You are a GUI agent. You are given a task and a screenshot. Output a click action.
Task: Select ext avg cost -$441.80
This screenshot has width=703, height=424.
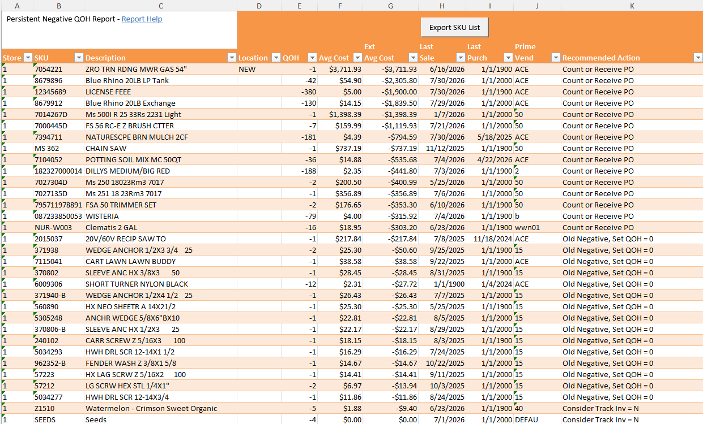point(390,171)
